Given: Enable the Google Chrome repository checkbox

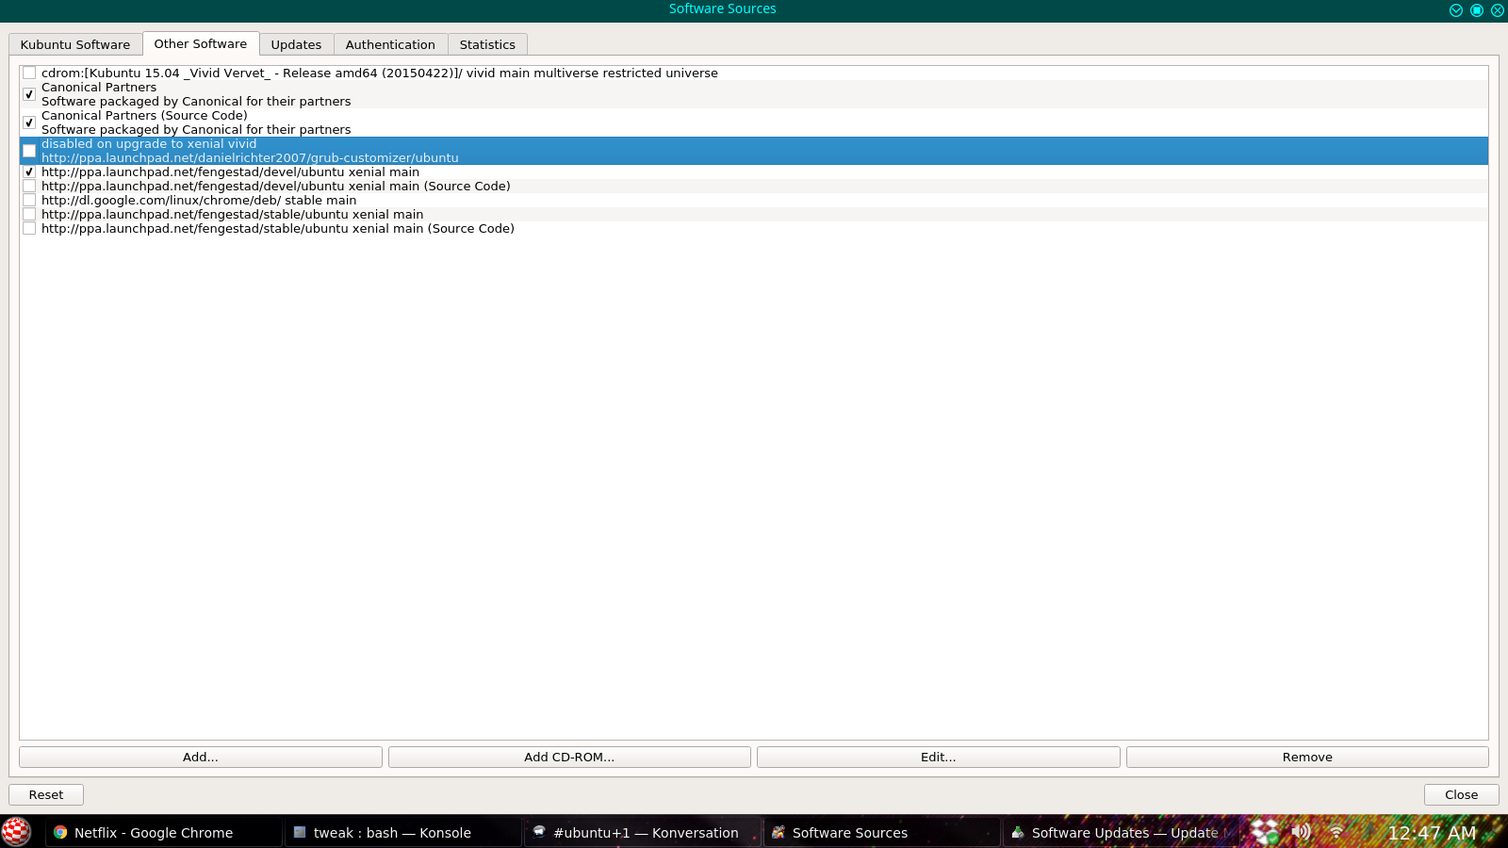Looking at the screenshot, I should 29,200.
